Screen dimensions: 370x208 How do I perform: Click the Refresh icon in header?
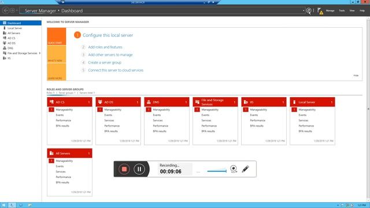[308, 10]
